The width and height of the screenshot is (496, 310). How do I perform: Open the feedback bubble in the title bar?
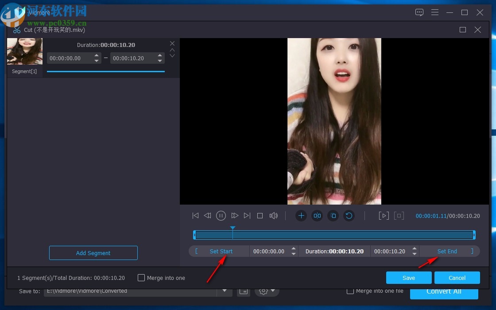pyautogui.click(x=419, y=12)
